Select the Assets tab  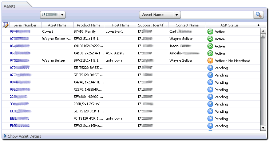9,6
